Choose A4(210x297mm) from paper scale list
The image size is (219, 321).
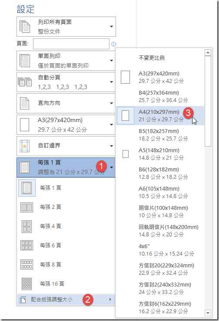click(160, 116)
